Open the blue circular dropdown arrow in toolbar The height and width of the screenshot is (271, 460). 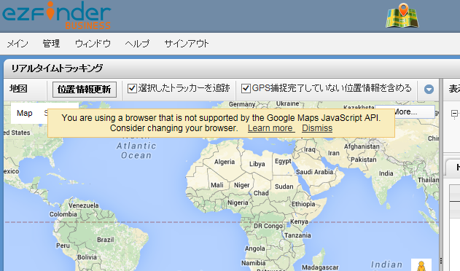coord(429,89)
